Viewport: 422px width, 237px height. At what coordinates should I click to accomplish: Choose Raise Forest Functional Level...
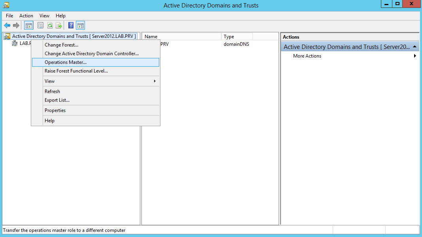click(96, 71)
